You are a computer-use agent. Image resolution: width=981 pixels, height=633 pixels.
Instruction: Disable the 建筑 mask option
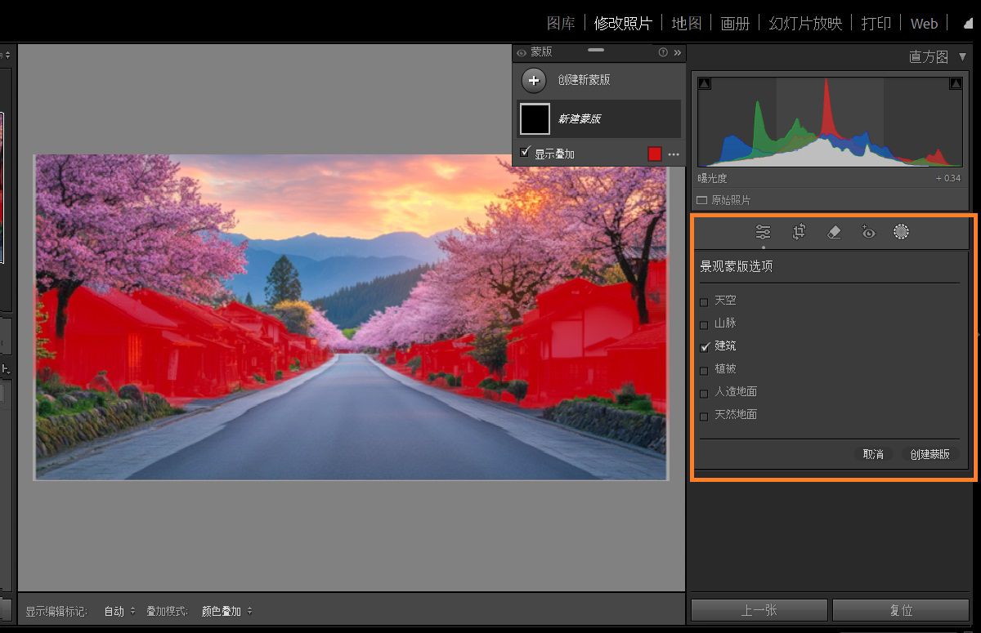[x=704, y=347]
